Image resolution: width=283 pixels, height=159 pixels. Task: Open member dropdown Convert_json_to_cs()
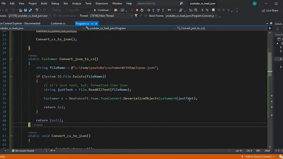point(222,28)
